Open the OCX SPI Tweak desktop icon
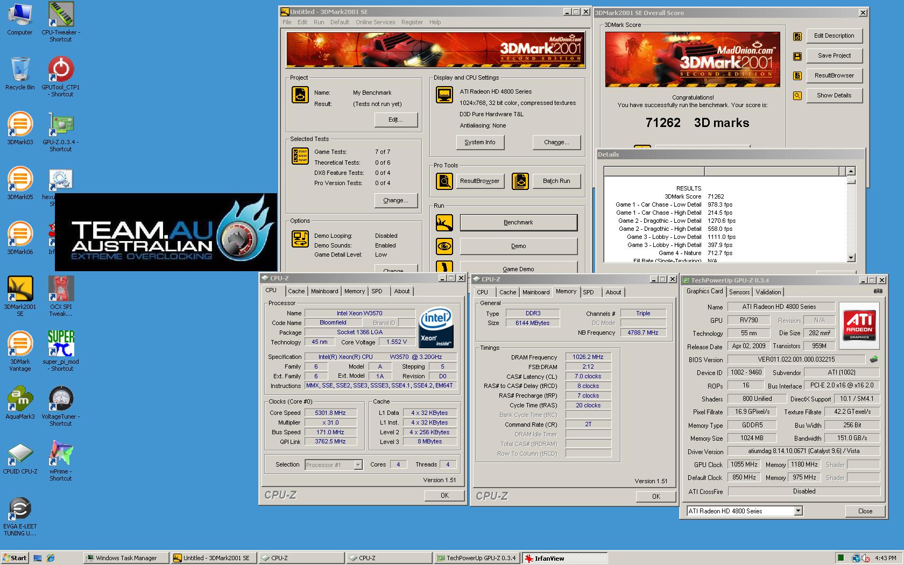 point(61,296)
